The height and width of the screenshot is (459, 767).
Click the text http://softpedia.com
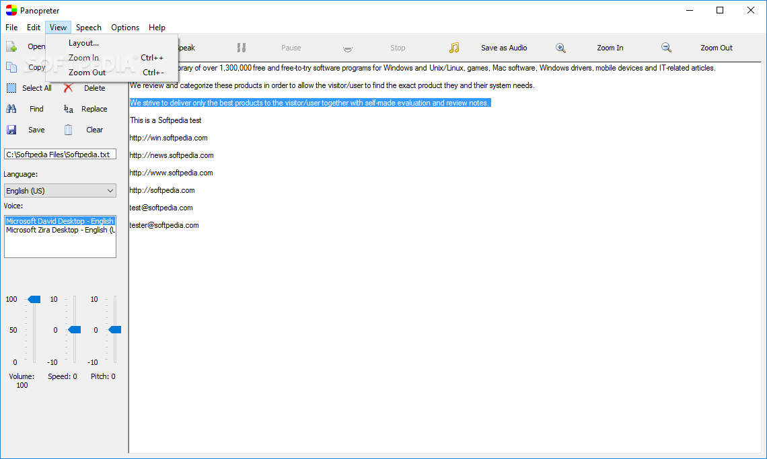coord(162,190)
